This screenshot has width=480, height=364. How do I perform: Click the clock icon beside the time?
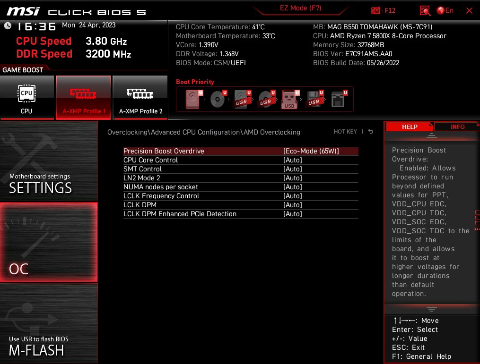pyautogui.click(x=8, y=26)
